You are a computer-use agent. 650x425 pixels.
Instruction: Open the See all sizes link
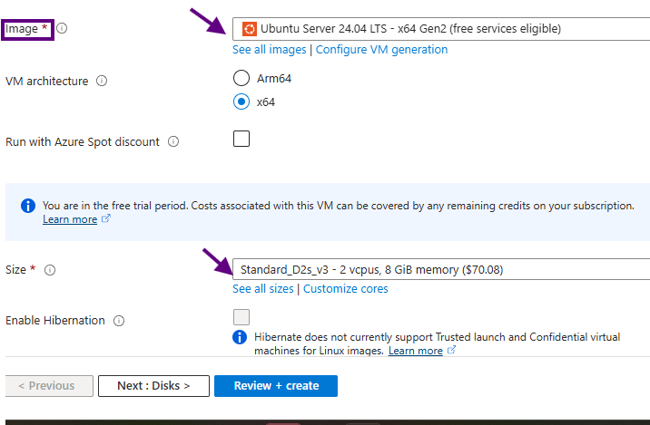(263, 289)
